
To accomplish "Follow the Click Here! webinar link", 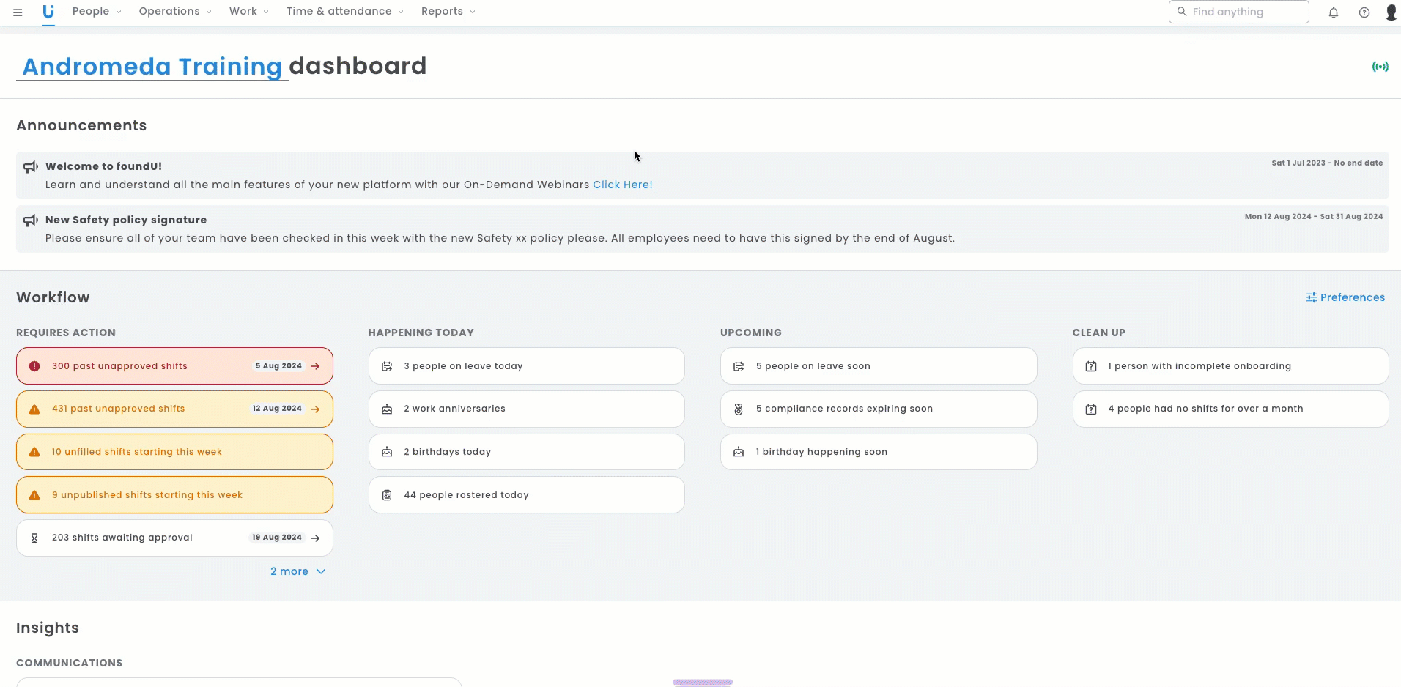I will pos(622,185).
